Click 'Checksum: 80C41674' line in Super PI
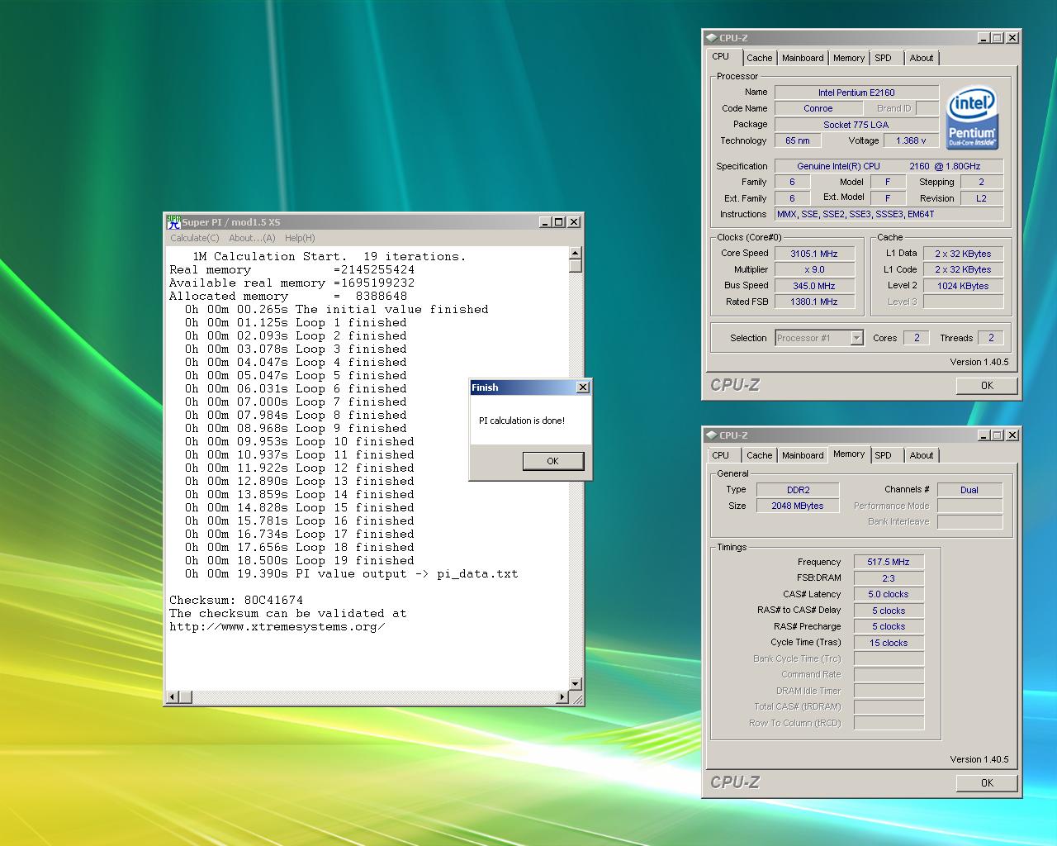This screenshot has width=1057, height=846. 236,600
